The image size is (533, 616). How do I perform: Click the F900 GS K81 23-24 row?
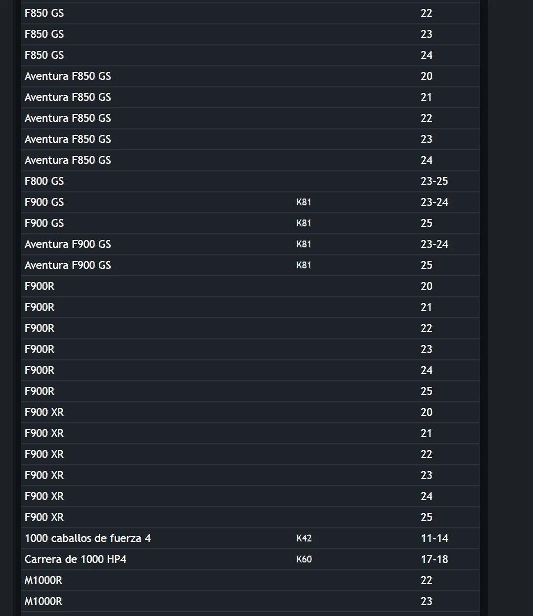click(250, 202)
